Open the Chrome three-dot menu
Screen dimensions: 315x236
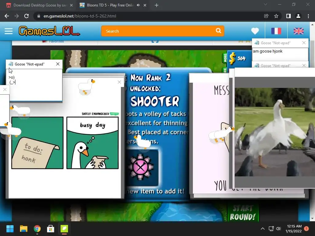point(308,16)
